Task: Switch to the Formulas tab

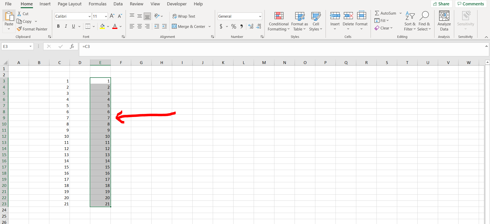Action: coord(97,4)
